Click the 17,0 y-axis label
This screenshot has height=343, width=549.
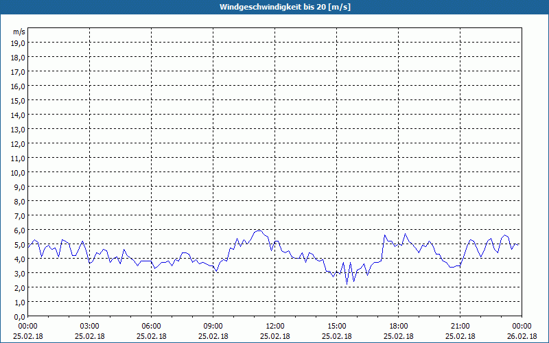tap(19, 72)
